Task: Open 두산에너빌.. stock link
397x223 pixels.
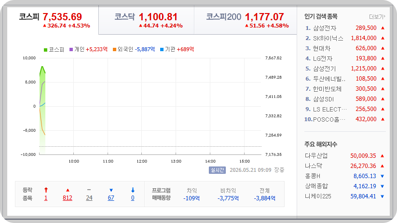Action: coord(329,79)
